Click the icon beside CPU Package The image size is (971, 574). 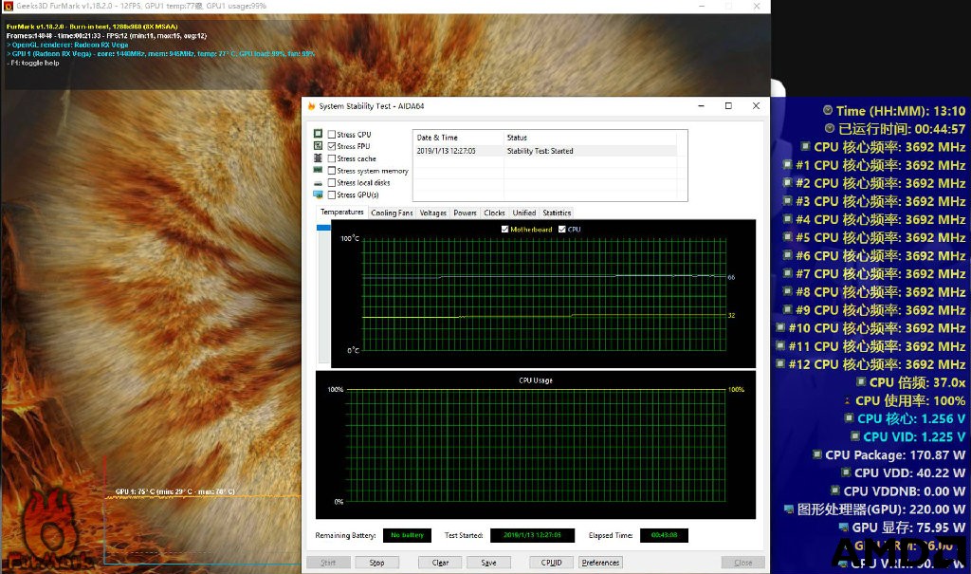(x=816, y=454)
